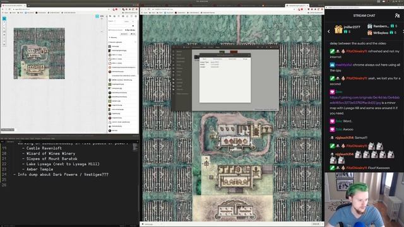Click mashfaktul's username in chat
This screenshot has height=227, width=404.
pos(343,65)
